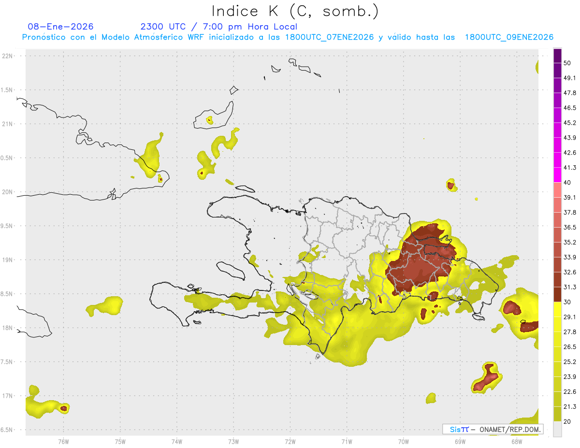The height and width of the screenshot is (448, 580).
Task: Click the color scale value '45.2'
Action: [569, 123]
